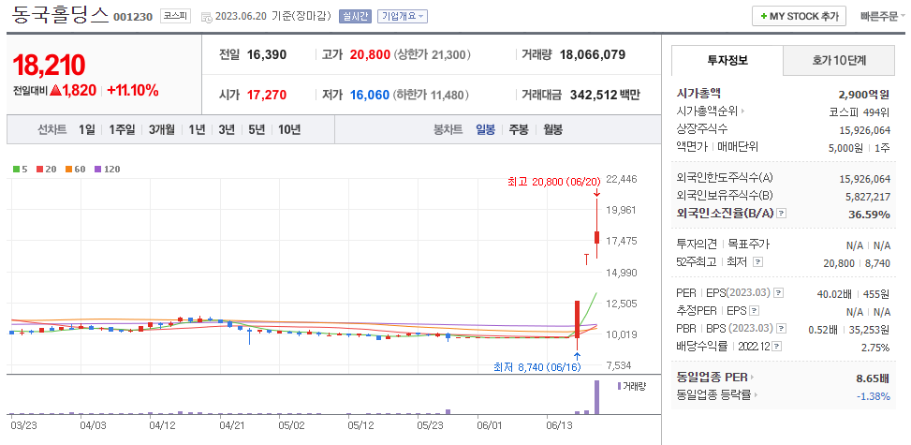The width and height of the screenshot is (911, 445).
Task: Click the tallest purple volume bar
Action: click(596, 396)
